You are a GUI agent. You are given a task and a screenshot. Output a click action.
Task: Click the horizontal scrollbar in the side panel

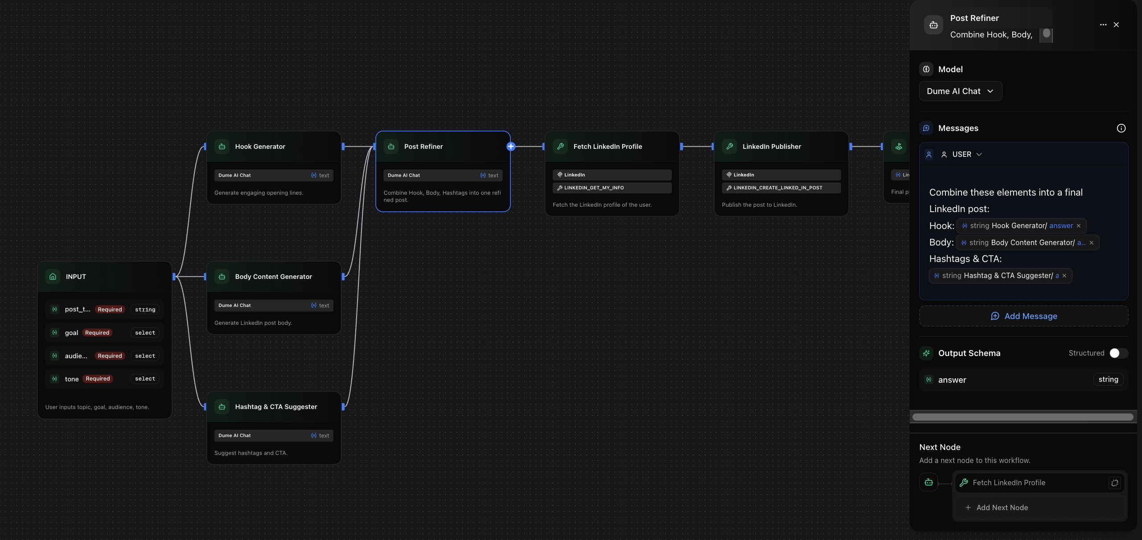(1023, 417)
